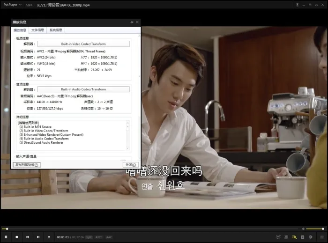328x243 pixels.
Task: Select Built-in MP4 Source filter entry
Action: coord(35,127)
